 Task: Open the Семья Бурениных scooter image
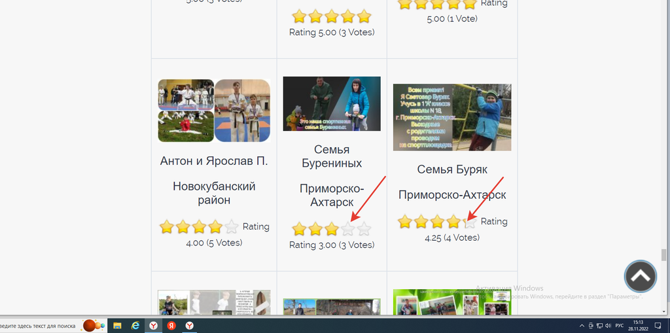point(332,104)
